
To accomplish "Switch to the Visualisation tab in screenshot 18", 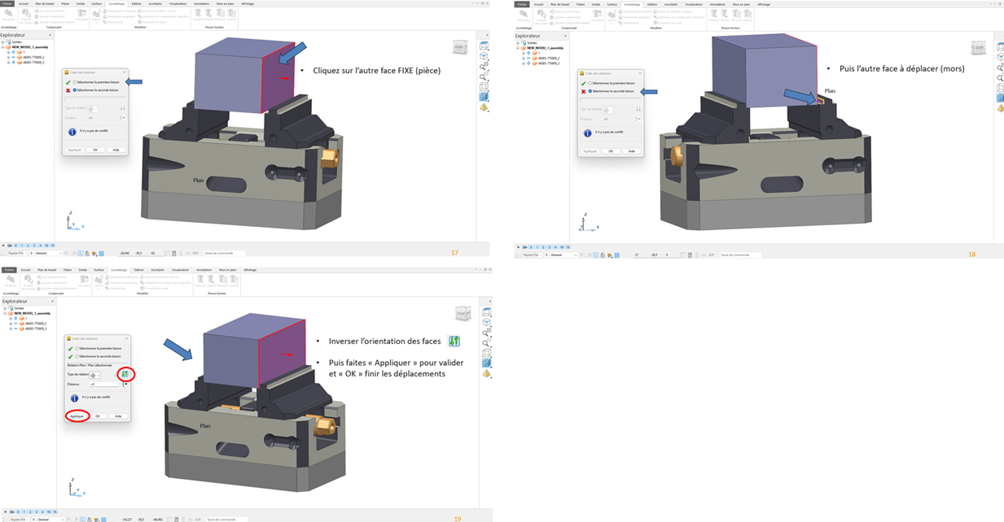I will pyautogui.click(x=692, y=4).
